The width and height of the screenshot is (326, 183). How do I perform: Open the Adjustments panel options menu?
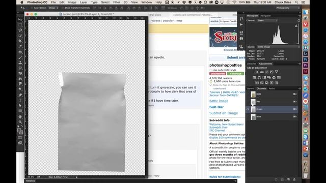point(299,64)
